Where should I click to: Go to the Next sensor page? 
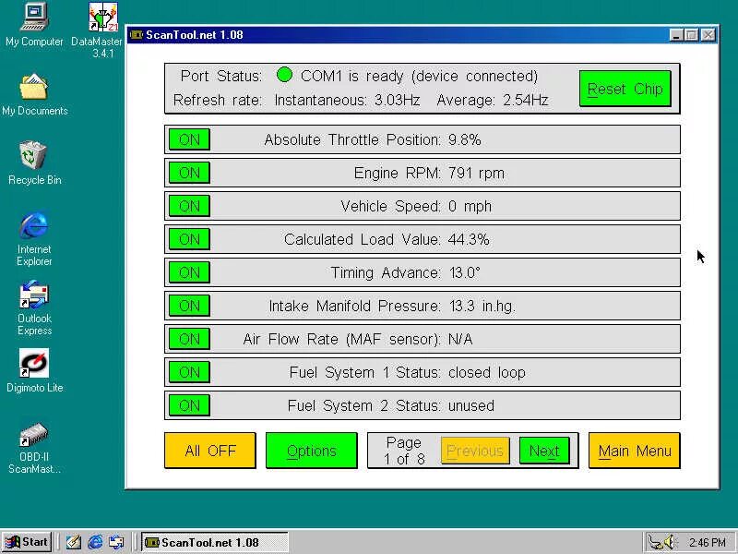click(544, 451)
